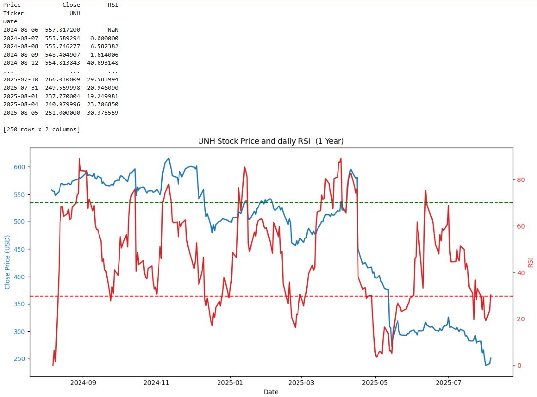537x397 pixels.
Task: Click the RSI value 6.582382
Action: point(104,46)
